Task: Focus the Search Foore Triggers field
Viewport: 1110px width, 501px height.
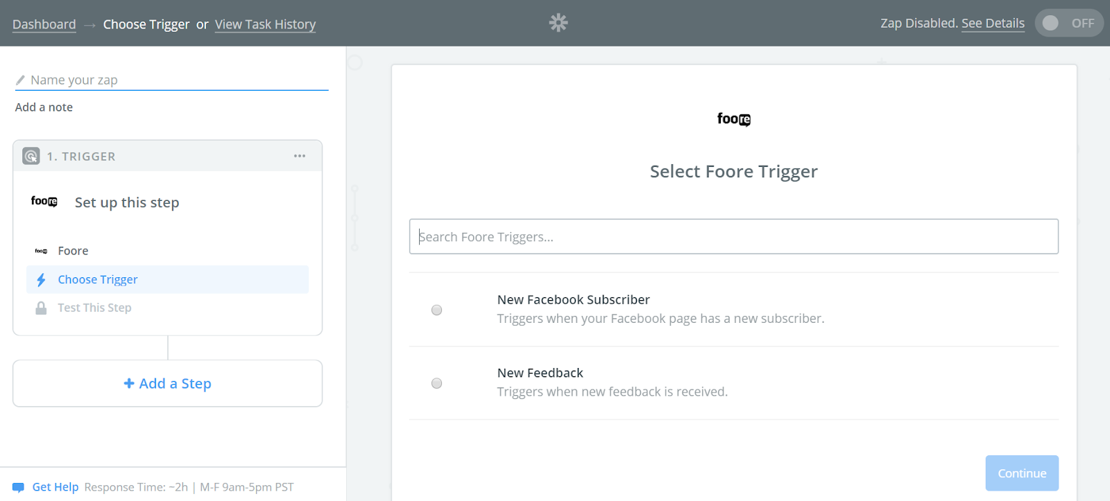Action: (733, 237)
